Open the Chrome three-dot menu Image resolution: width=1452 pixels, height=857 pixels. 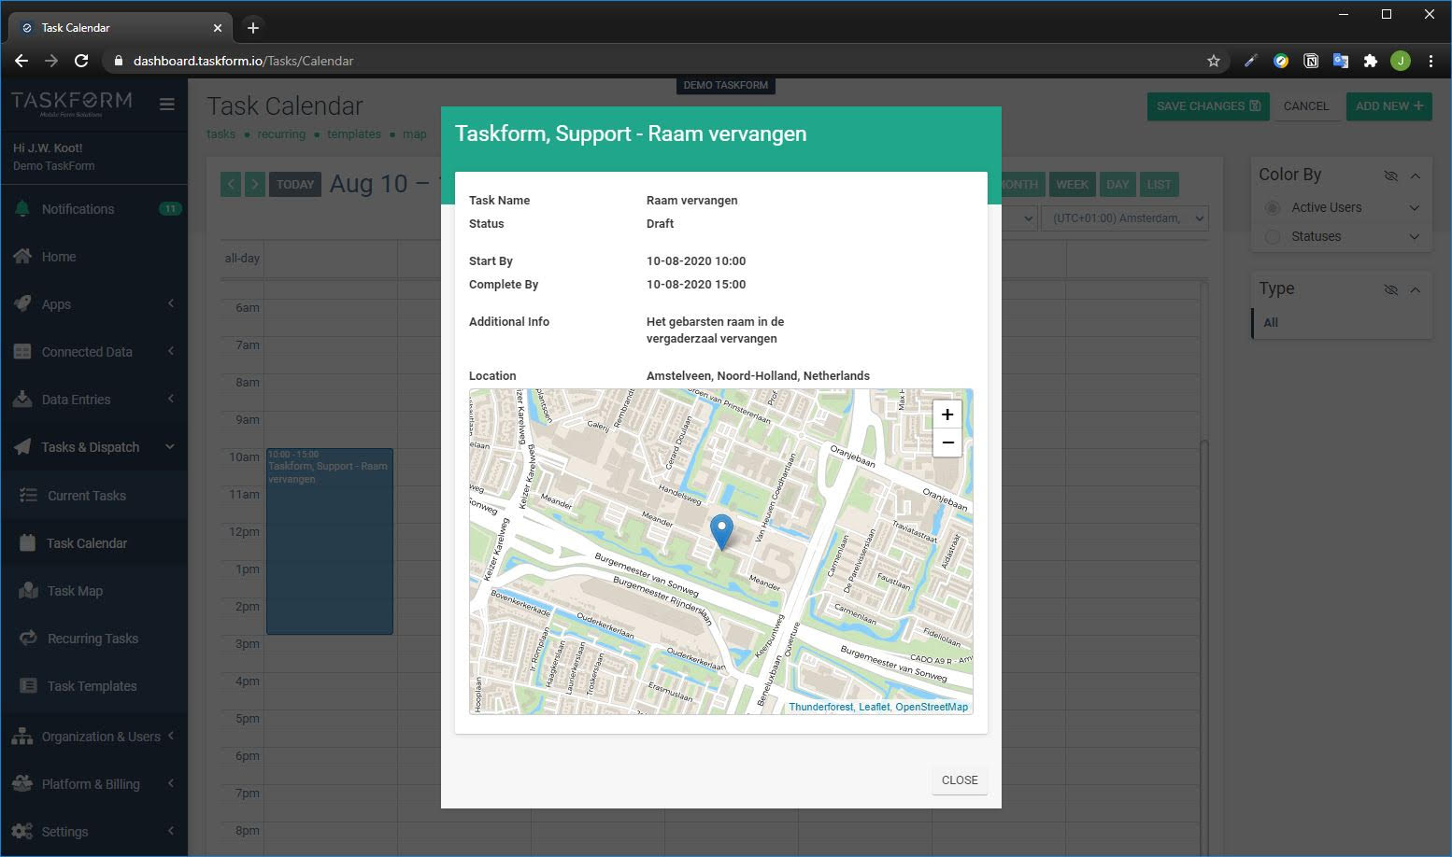click(1431, 61)
